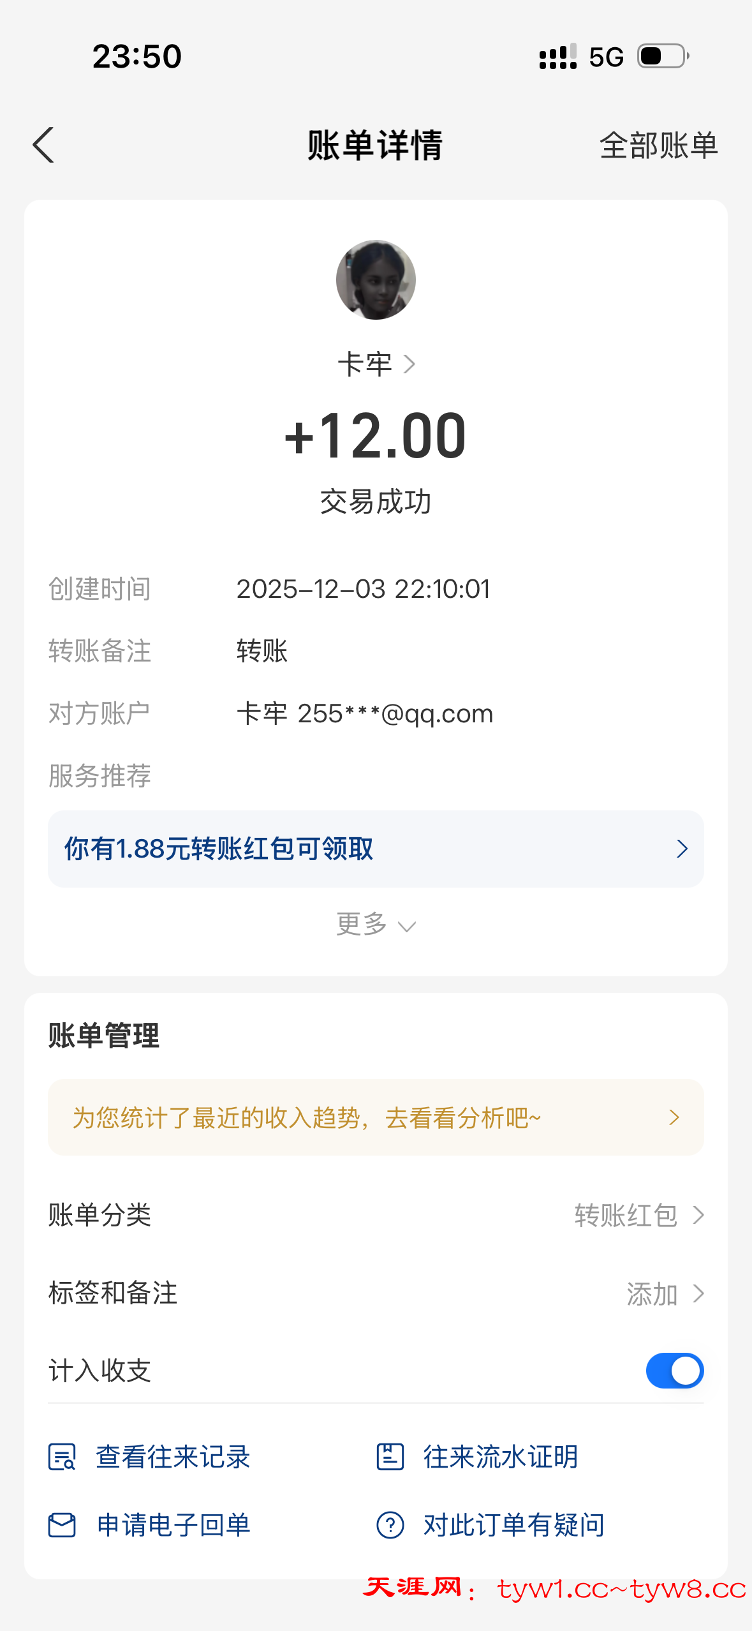This screenshot has width=752, height=1631.
Task: Tap the contact's profile avatar
Action: coord(376,279)
